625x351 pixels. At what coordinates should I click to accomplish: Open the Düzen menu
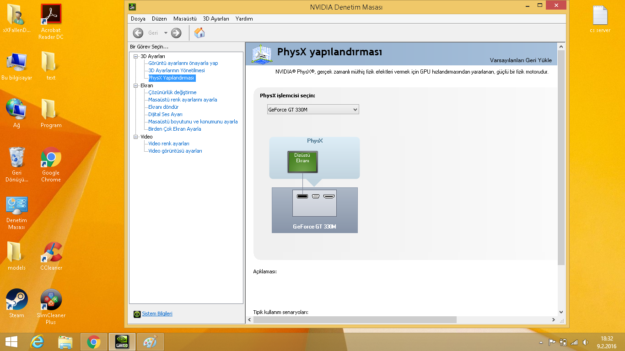click(159, 19)
